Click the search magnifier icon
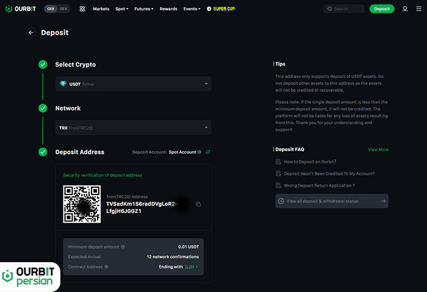Image resolution: width=427 pixels, height=292 pixels. tap(329, 9)
